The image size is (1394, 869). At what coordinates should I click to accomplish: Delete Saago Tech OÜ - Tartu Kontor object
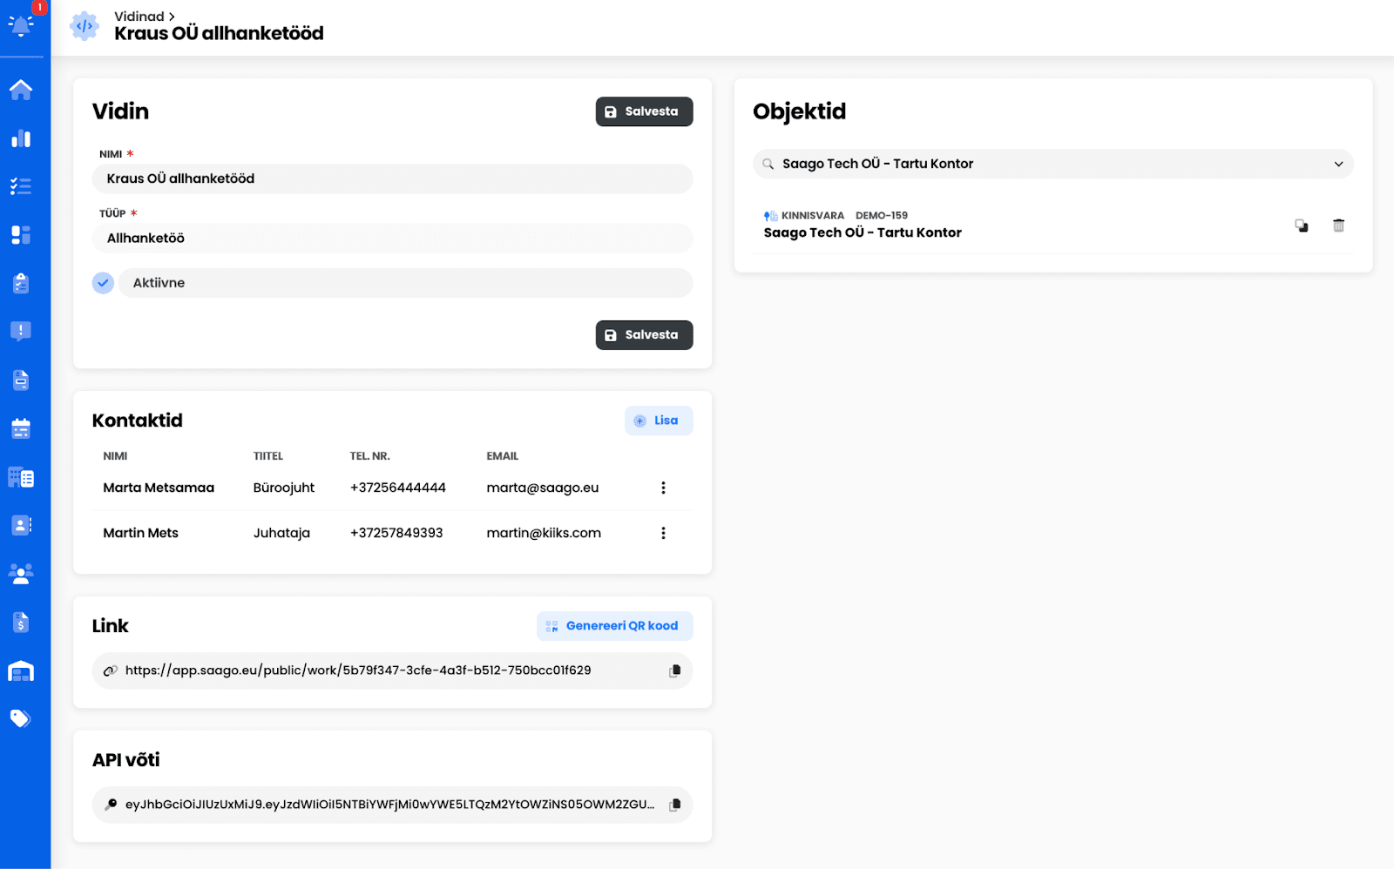pyautogui.click(x=1339, y=226)
